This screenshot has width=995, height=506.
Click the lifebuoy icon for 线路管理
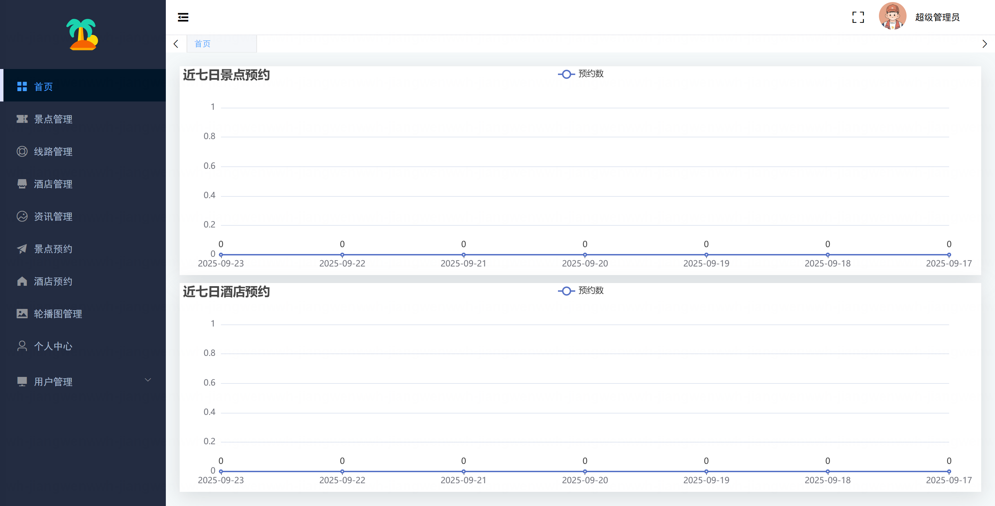(x=22, y=151)
